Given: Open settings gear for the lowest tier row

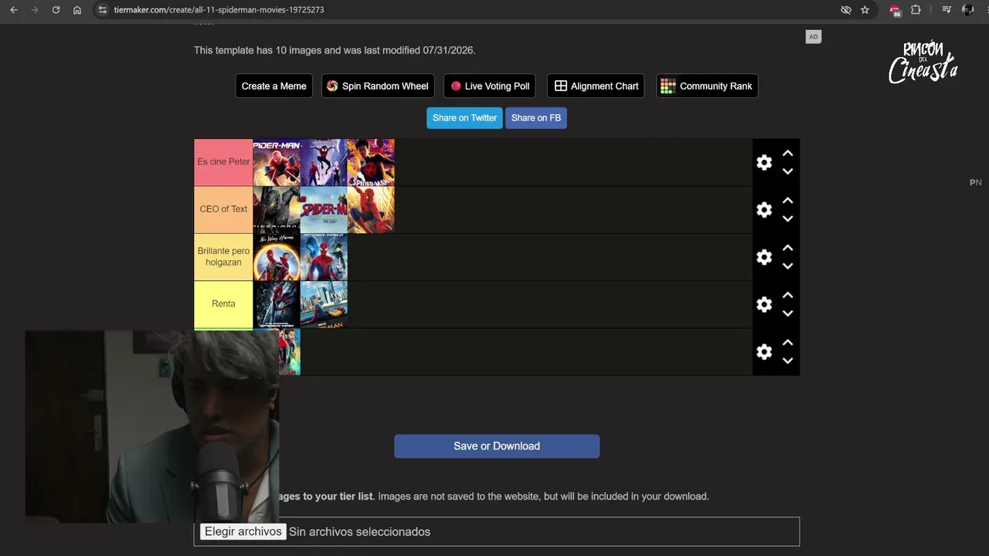Looking at the screenshot, I should pos(764,351).
